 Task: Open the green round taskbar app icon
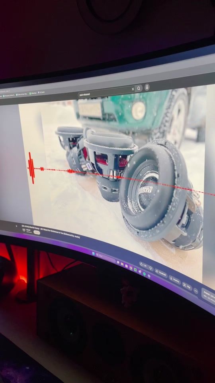144,274
